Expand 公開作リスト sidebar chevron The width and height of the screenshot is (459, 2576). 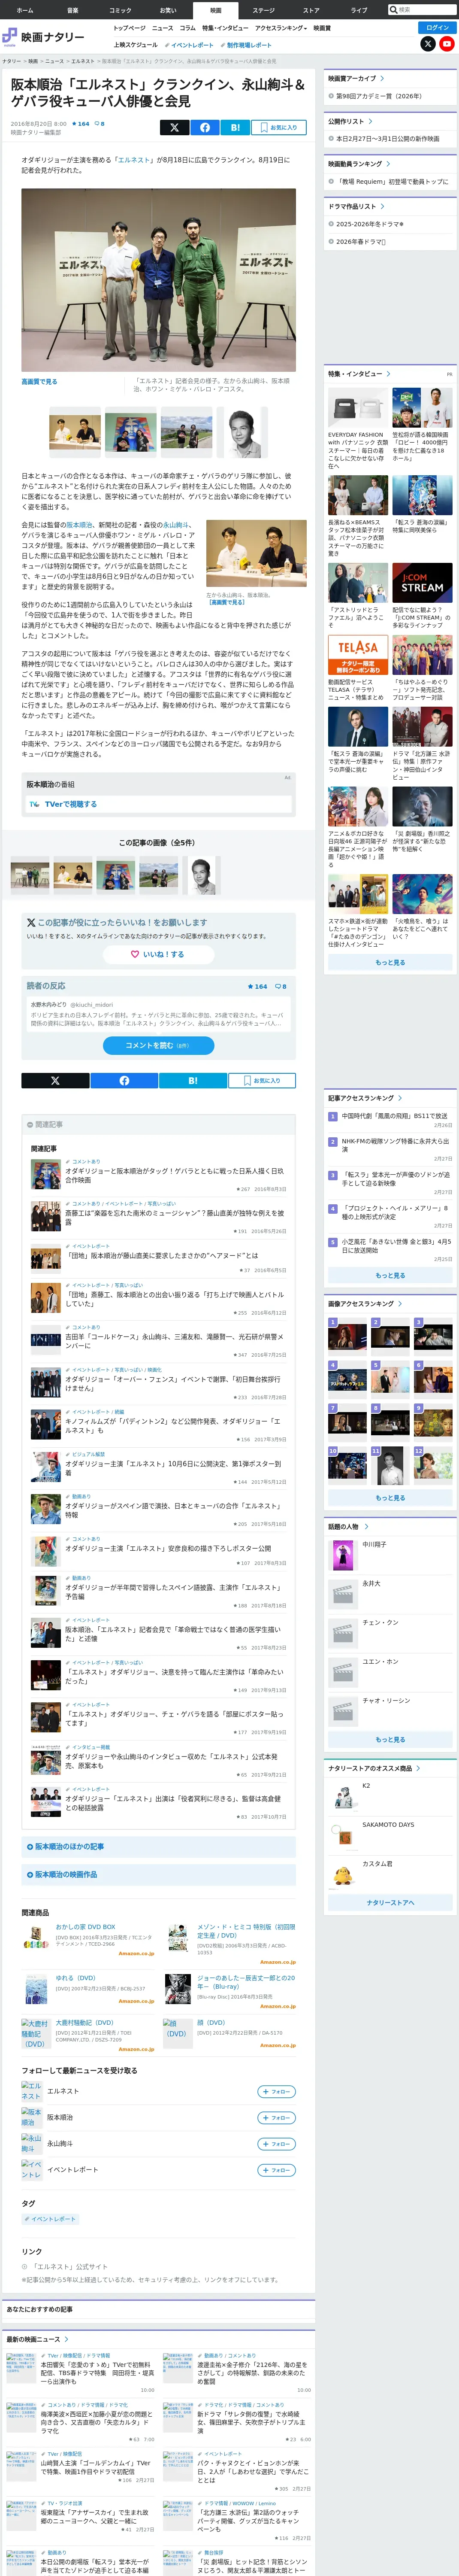click(370, 121)
